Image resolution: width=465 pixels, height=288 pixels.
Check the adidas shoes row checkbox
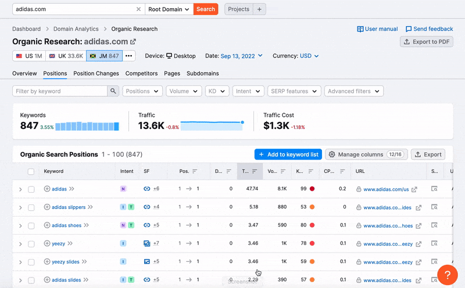point(31,226)
